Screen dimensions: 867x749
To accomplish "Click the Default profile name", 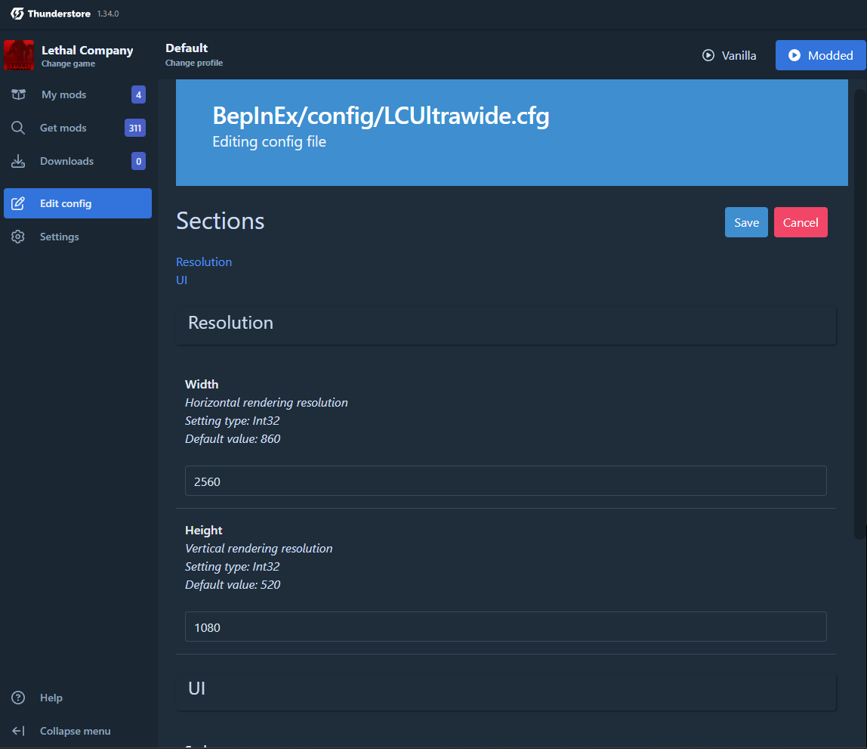I will pos(187,48).
